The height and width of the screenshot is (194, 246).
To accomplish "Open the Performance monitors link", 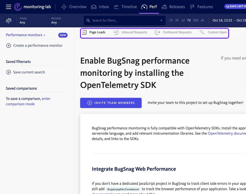I will point(26,35).
